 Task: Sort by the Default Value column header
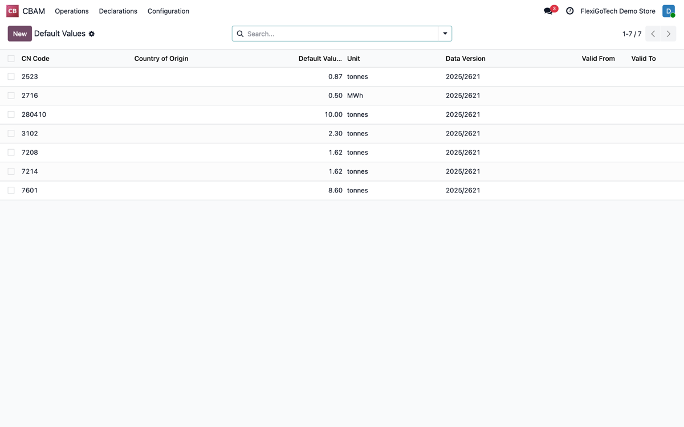pos(320,59)
